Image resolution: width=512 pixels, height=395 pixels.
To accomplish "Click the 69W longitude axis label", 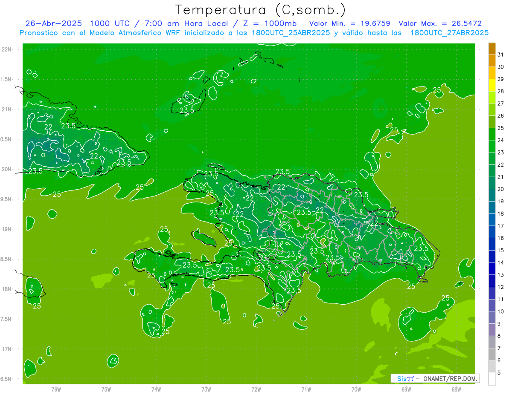I will coord(406,389).
